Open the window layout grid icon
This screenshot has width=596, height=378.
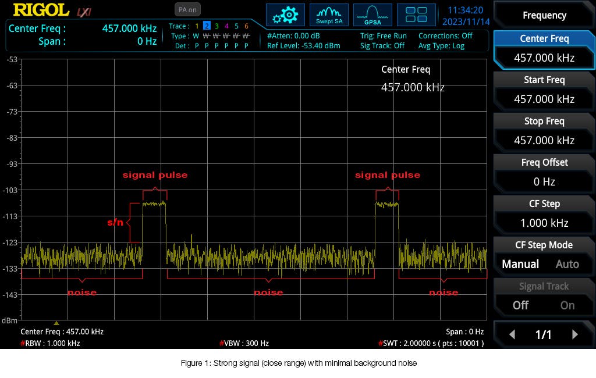(416, 15)
